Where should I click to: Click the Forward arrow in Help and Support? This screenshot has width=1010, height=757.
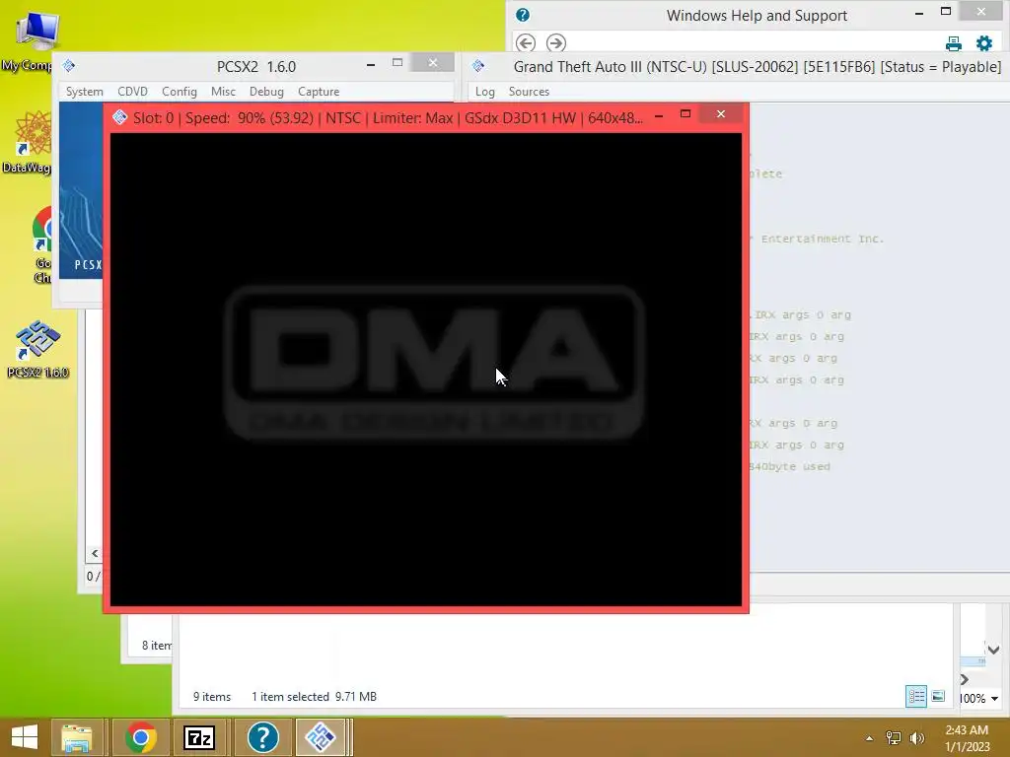[556, 43]
